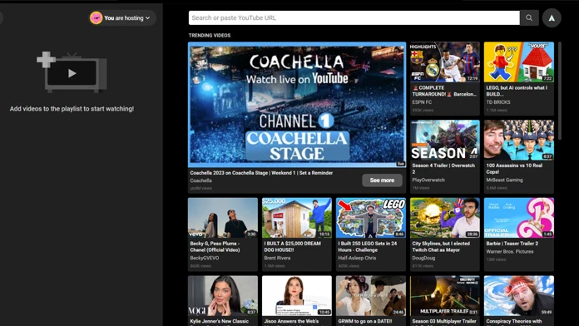Open the 'GRWM to go on a DATE' thumbnail
Screen dimensions: 579x326
[371, 296]
